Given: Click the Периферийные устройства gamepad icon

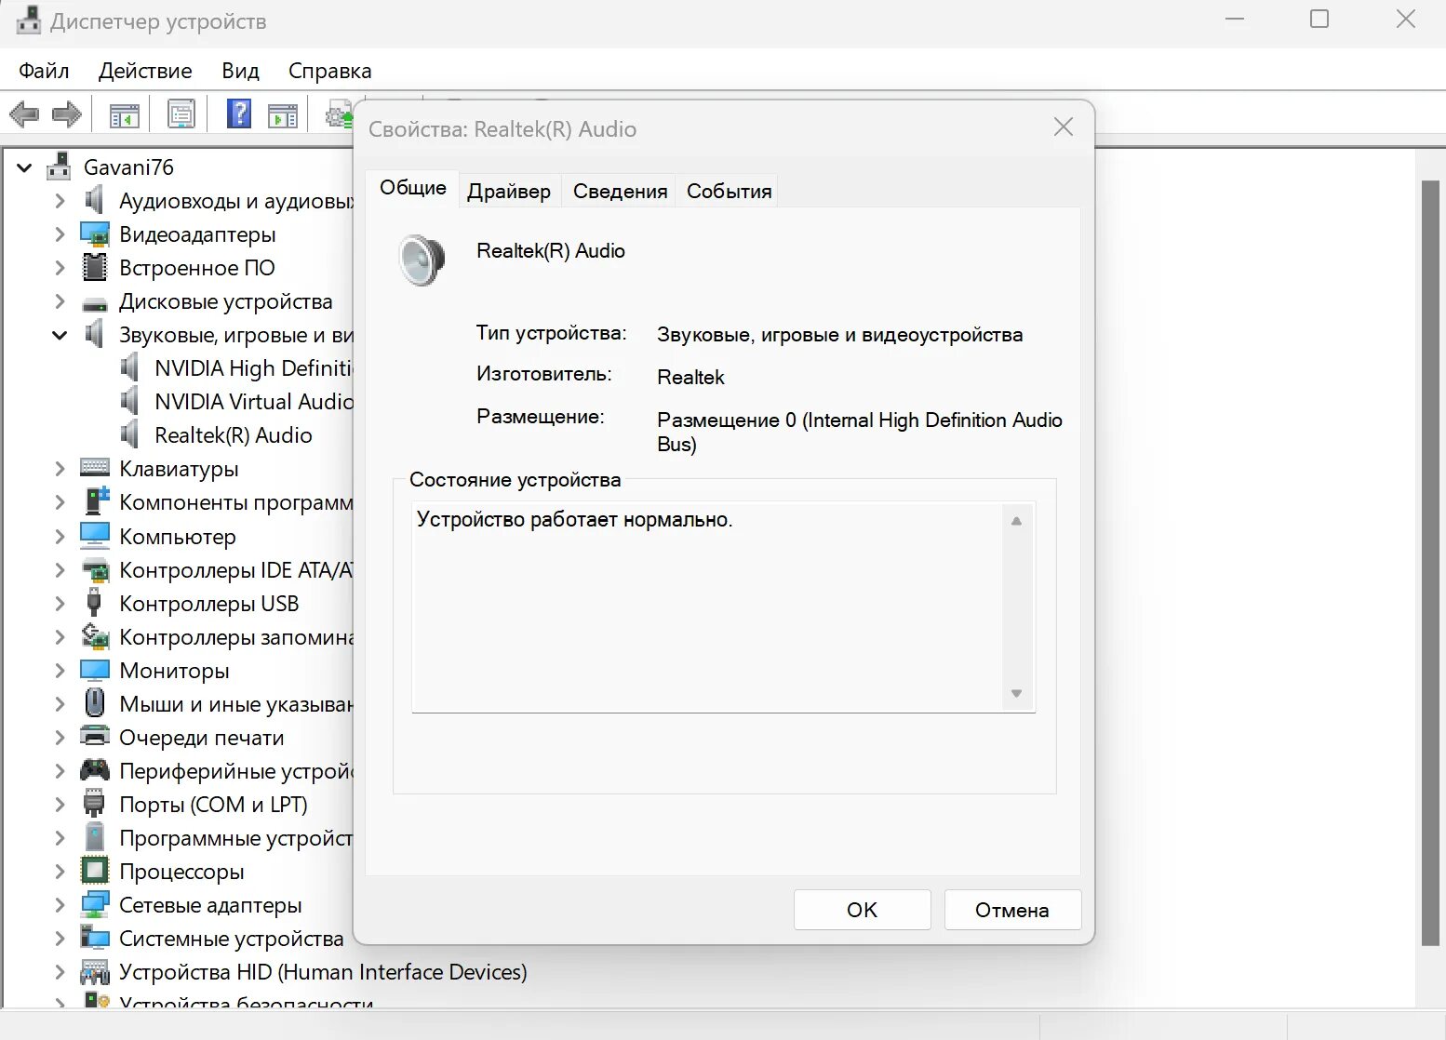Looking at the screenshot, I should [x=95, y=770].
